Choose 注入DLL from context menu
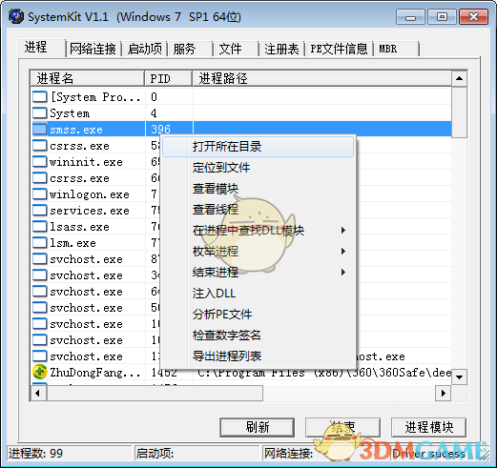497x468 pixels. [x=258, y=293]
